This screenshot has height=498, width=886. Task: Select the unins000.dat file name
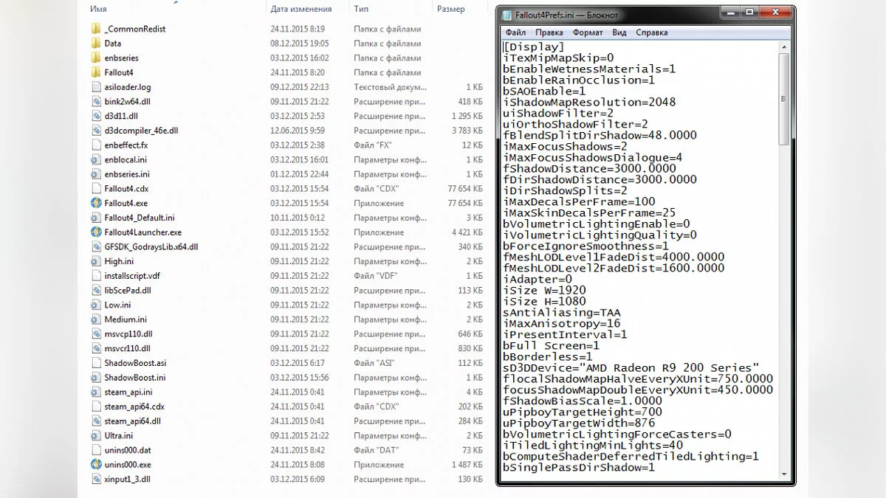point(128,450)
